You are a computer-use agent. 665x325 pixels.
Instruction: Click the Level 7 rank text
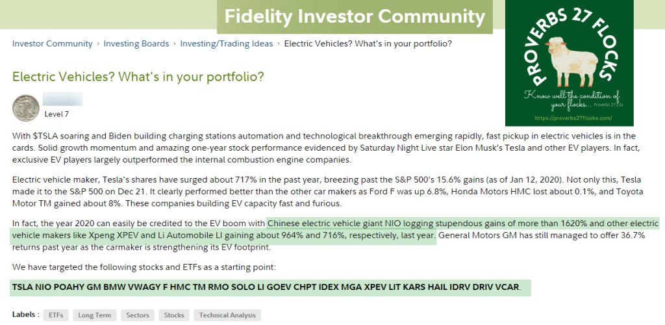pyautogui.click(x=56, y=114)
